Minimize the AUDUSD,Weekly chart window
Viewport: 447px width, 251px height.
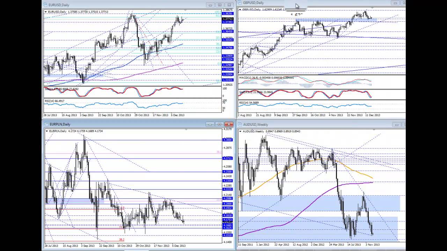397,124
